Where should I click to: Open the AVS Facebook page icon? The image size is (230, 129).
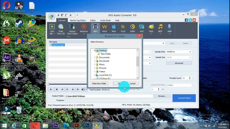(186, 20)
